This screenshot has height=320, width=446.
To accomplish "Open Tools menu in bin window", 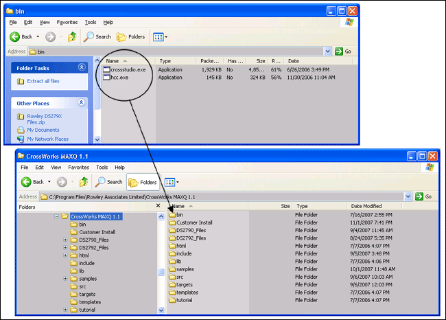I will (91, 22).
